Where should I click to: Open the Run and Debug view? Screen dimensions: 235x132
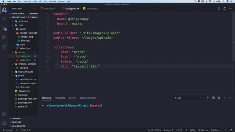point(4,37)
